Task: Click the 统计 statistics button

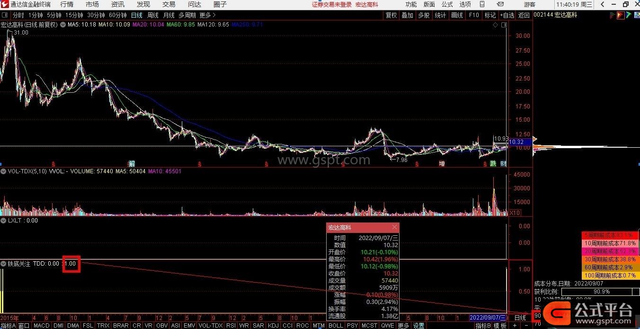Action: coord(440,15)
